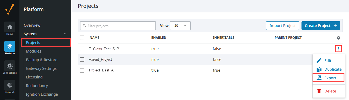Click the Import Project button
Image resolution: width=349 pixels, height=100 pixels.
tap(283, 26)
